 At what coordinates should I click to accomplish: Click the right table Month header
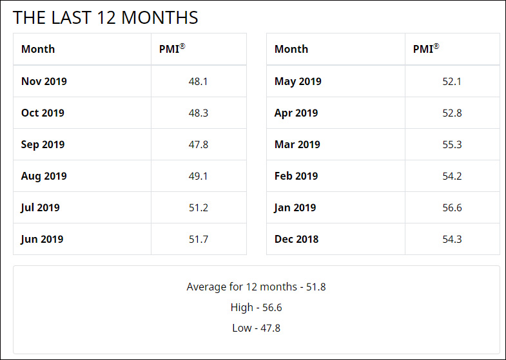[291, 49]
